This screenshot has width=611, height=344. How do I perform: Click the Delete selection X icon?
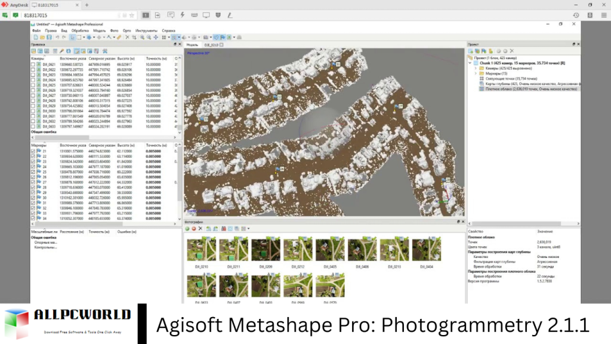127,38
